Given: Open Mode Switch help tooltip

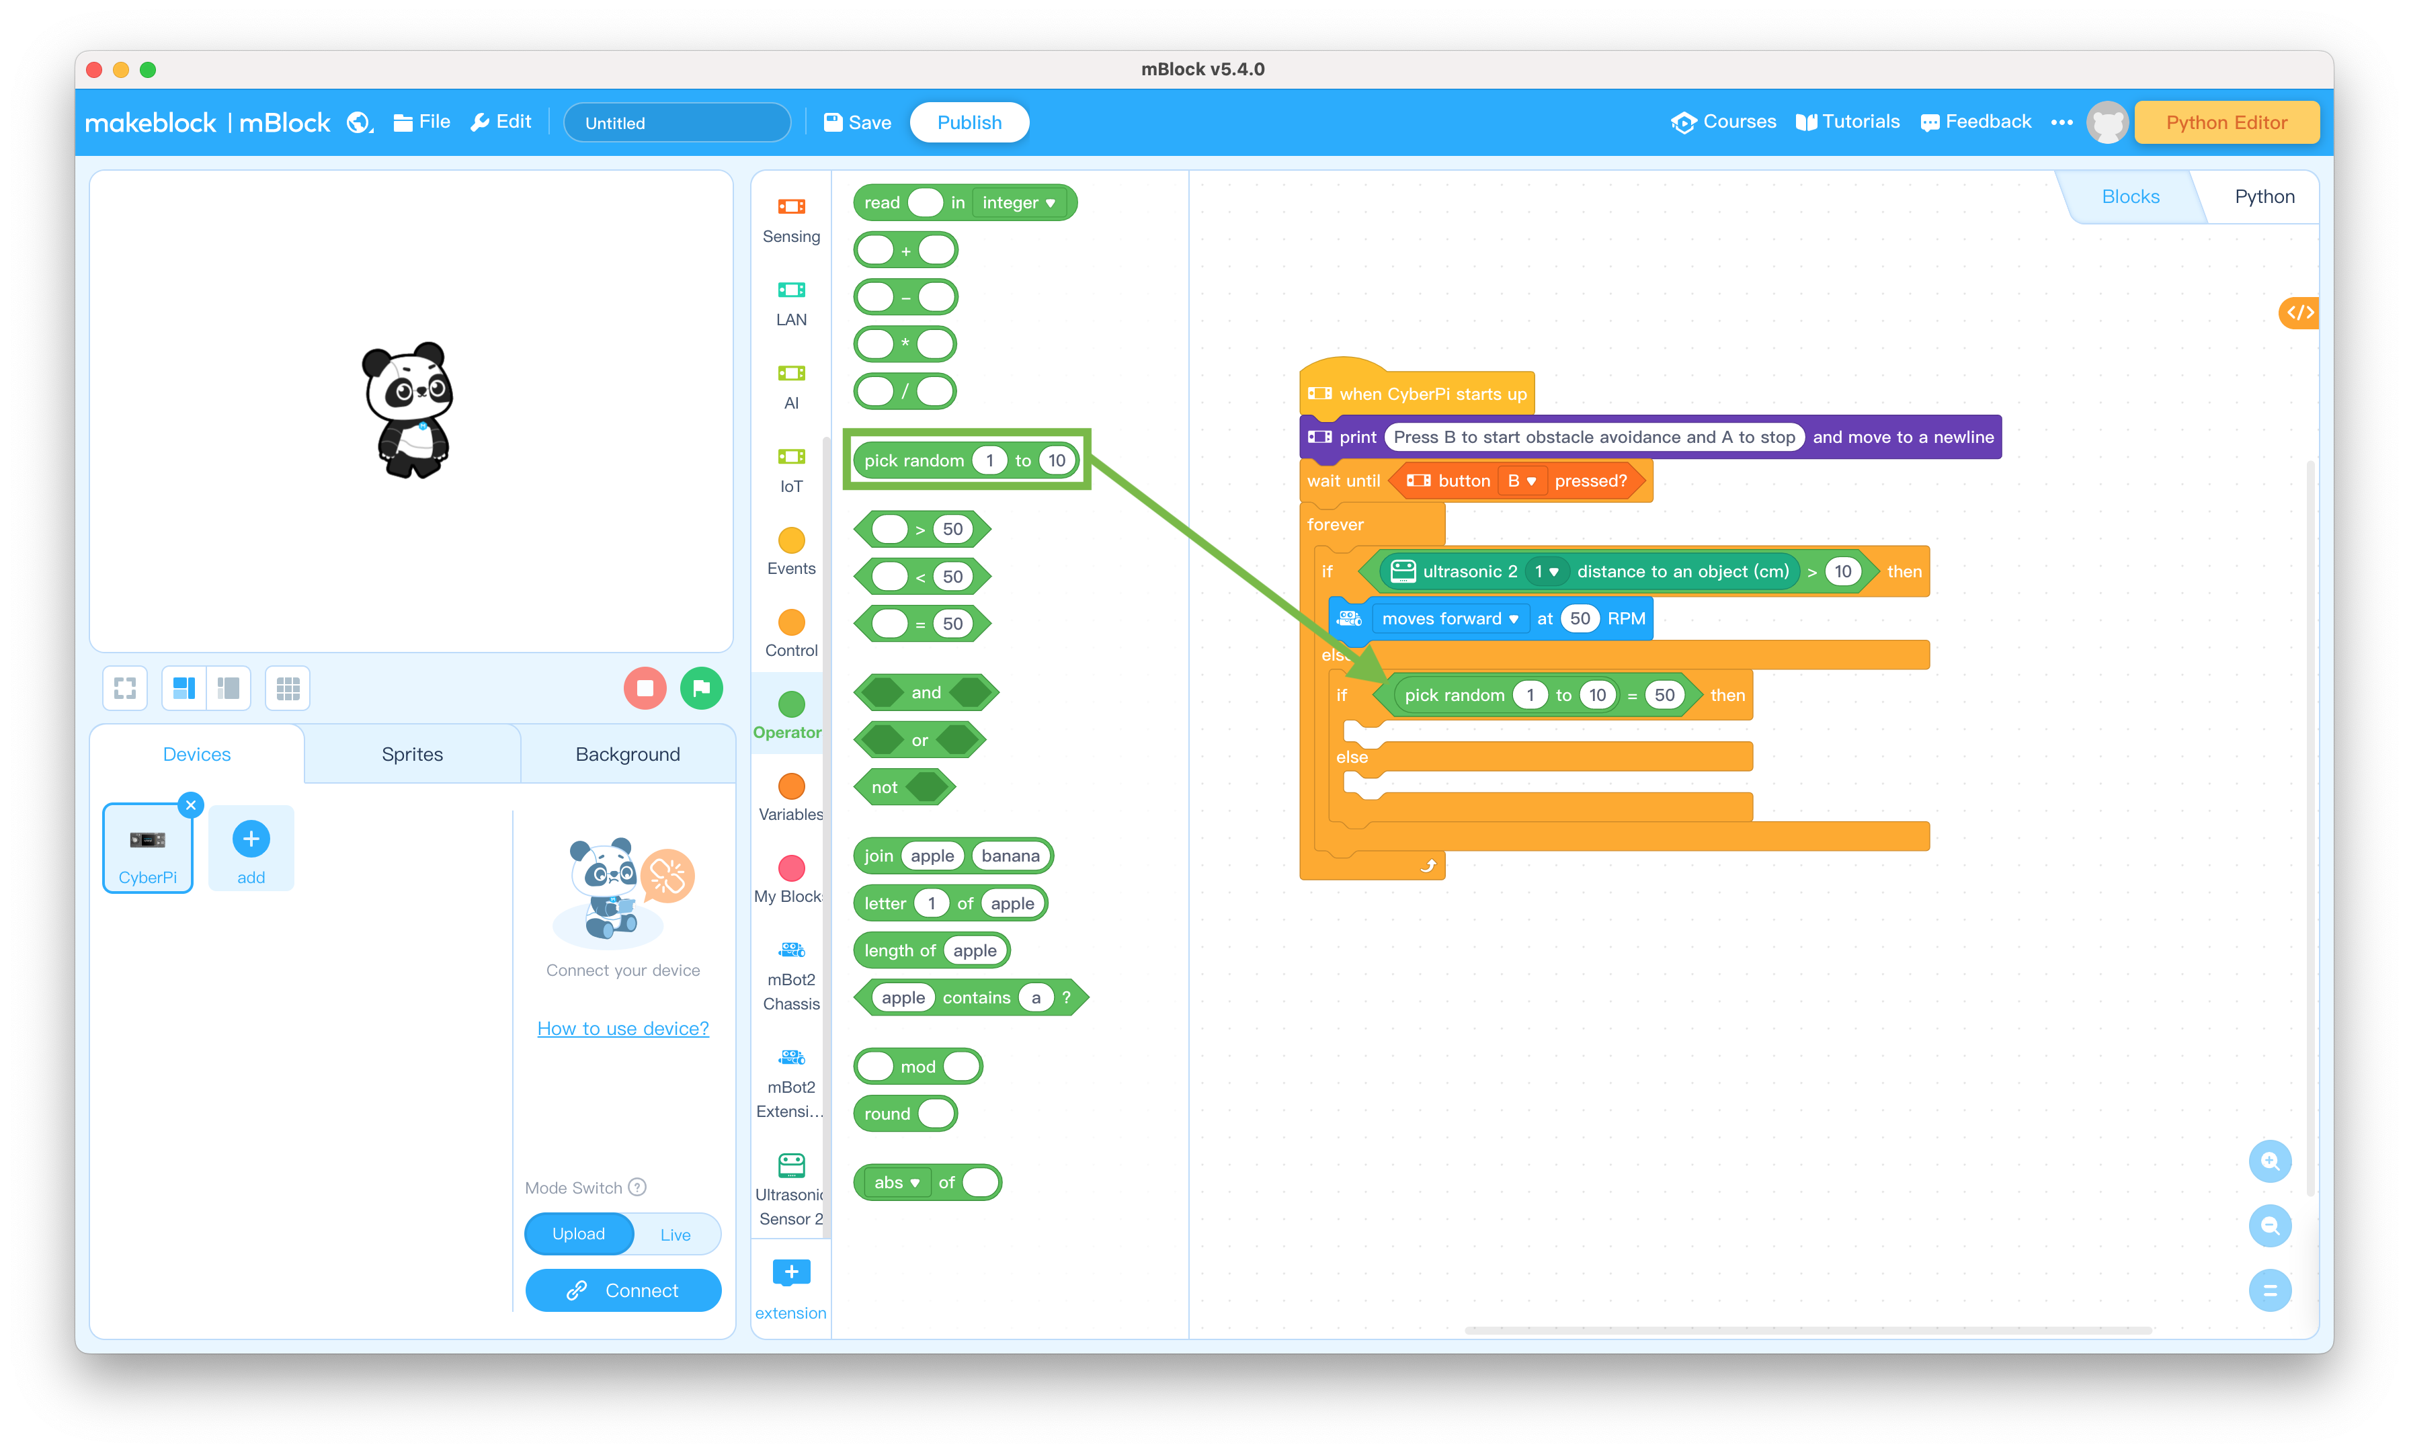Looking at the screenshot, I should point(637,1187).
